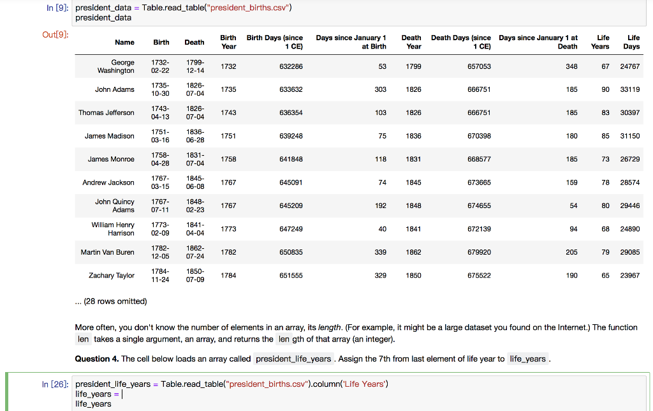Click 'Days since January 1 at Death' header
Screen dimensions: 653x411
pyautogui.click(x=538, y=42)
